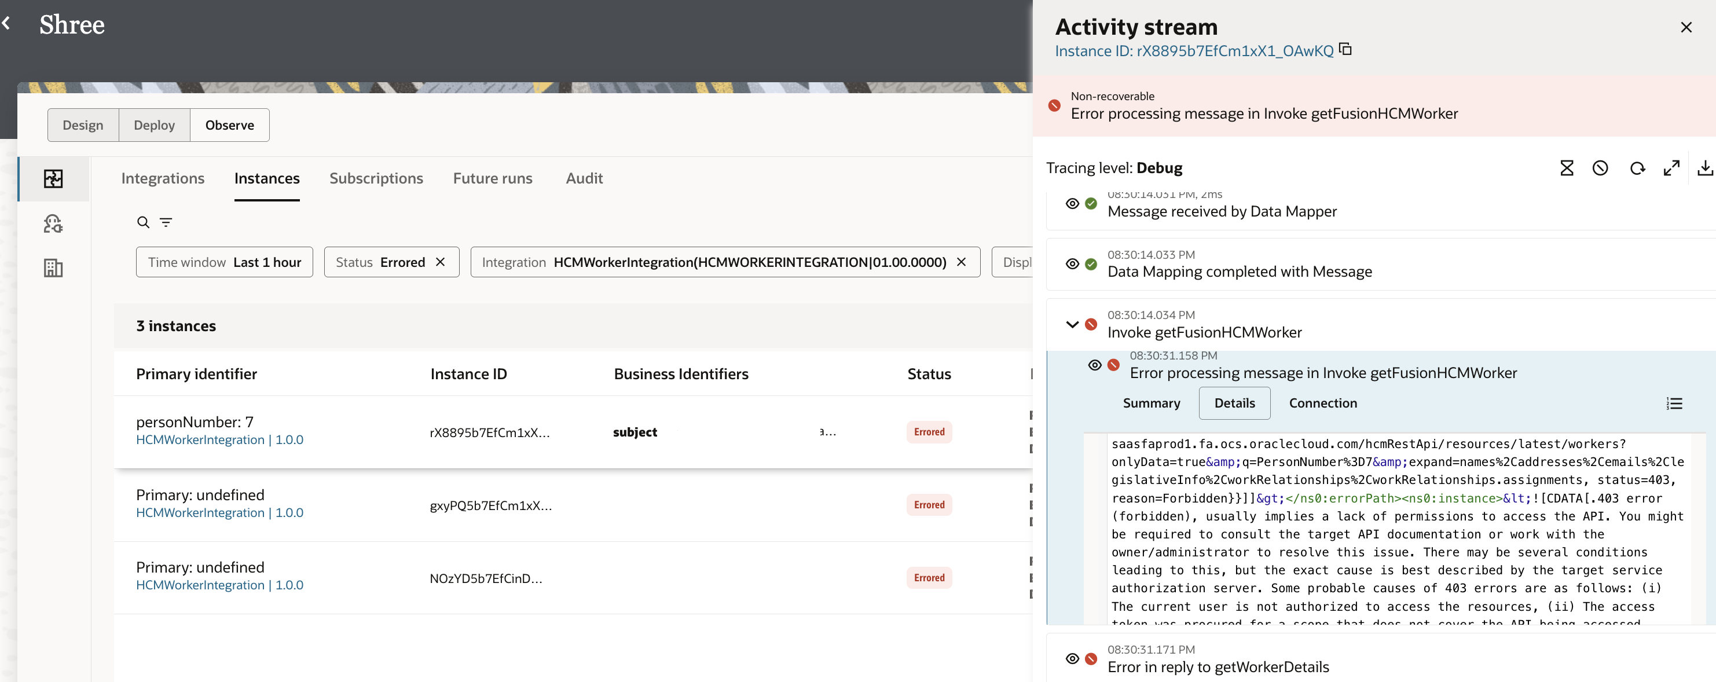Screen dimensions: 1716x682
Task: Toggle eye icon for Error in reply to getWorkerDetails
Action: pos(1072,659)
